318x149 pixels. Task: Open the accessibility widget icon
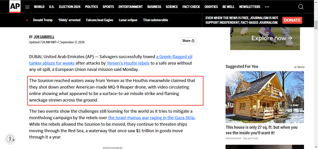(10, 139)
